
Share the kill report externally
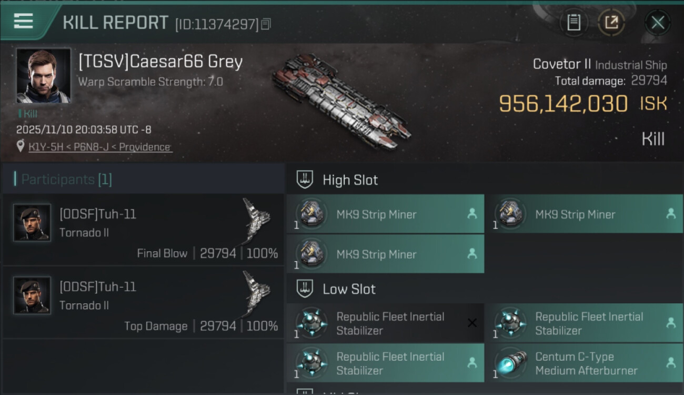611,22
